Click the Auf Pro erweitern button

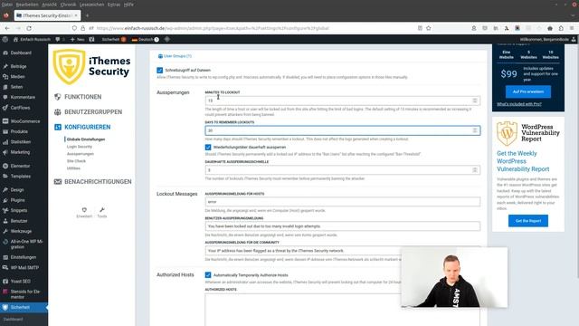click(x=528, y=91)
